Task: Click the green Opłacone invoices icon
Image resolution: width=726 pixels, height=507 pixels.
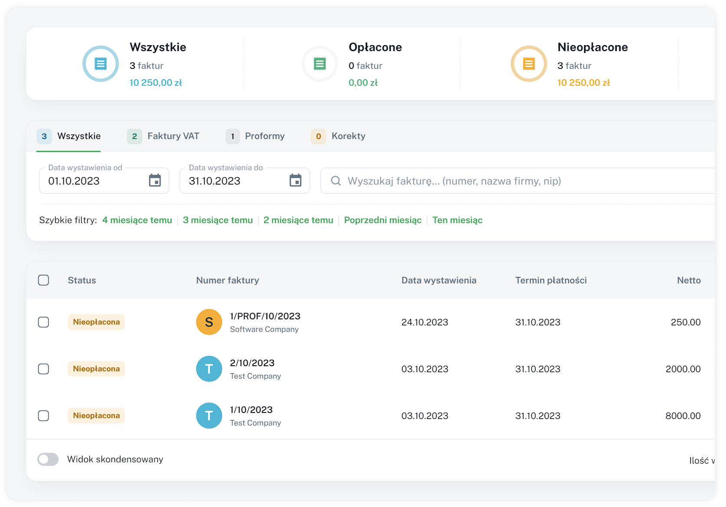Action: [x=320, y=64]
